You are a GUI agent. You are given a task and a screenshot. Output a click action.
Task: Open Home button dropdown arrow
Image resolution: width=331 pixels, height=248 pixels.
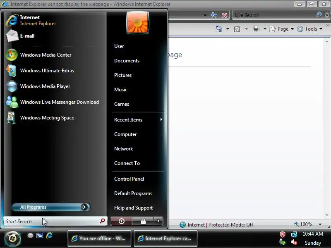228,29
